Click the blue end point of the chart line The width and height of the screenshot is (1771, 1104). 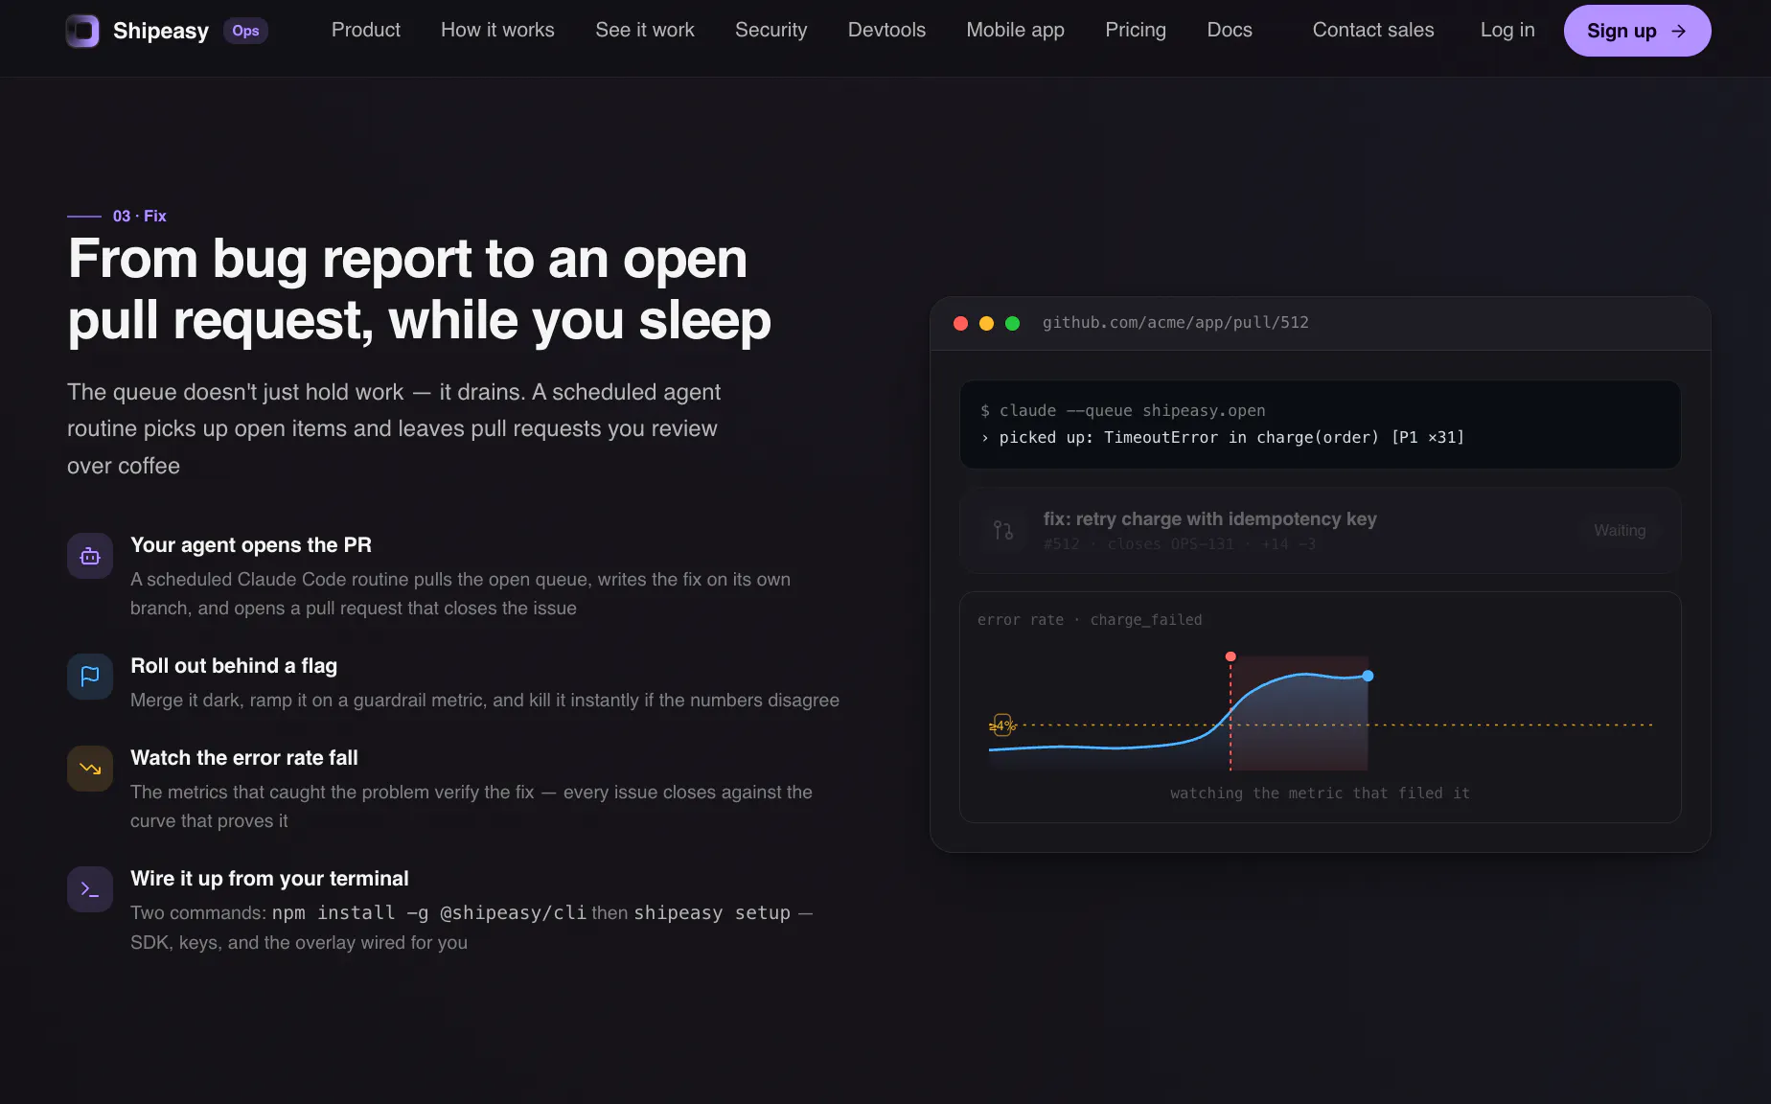(x=1368, y=676)
